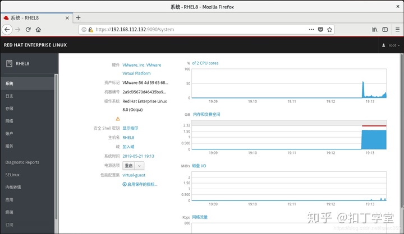The height and width of the screenshot is (234, 404).
Task: Click asset tag value VMware-56 4d 59 65 68...
Action: pos(145,83)
